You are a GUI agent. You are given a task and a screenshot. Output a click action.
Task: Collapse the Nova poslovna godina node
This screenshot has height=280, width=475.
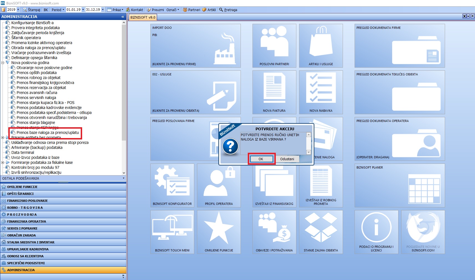(x=3, y=63)
